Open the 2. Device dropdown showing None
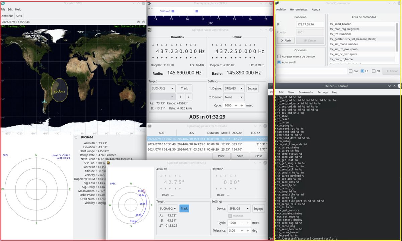The image size is (402, 241). pyautogui.click(x=233, y=97)
